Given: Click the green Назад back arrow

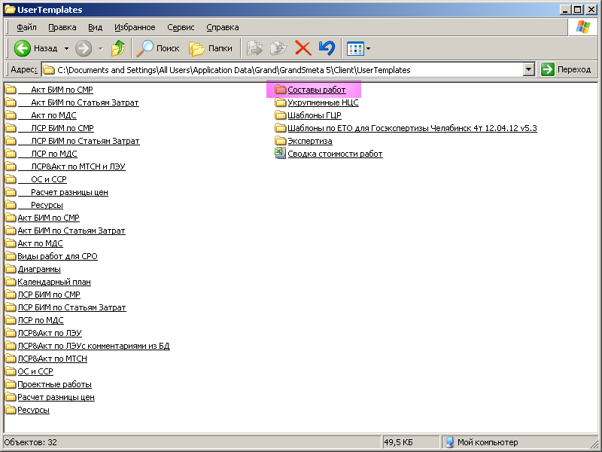Looking at the screenshot, I should click(x=23, y=48).
